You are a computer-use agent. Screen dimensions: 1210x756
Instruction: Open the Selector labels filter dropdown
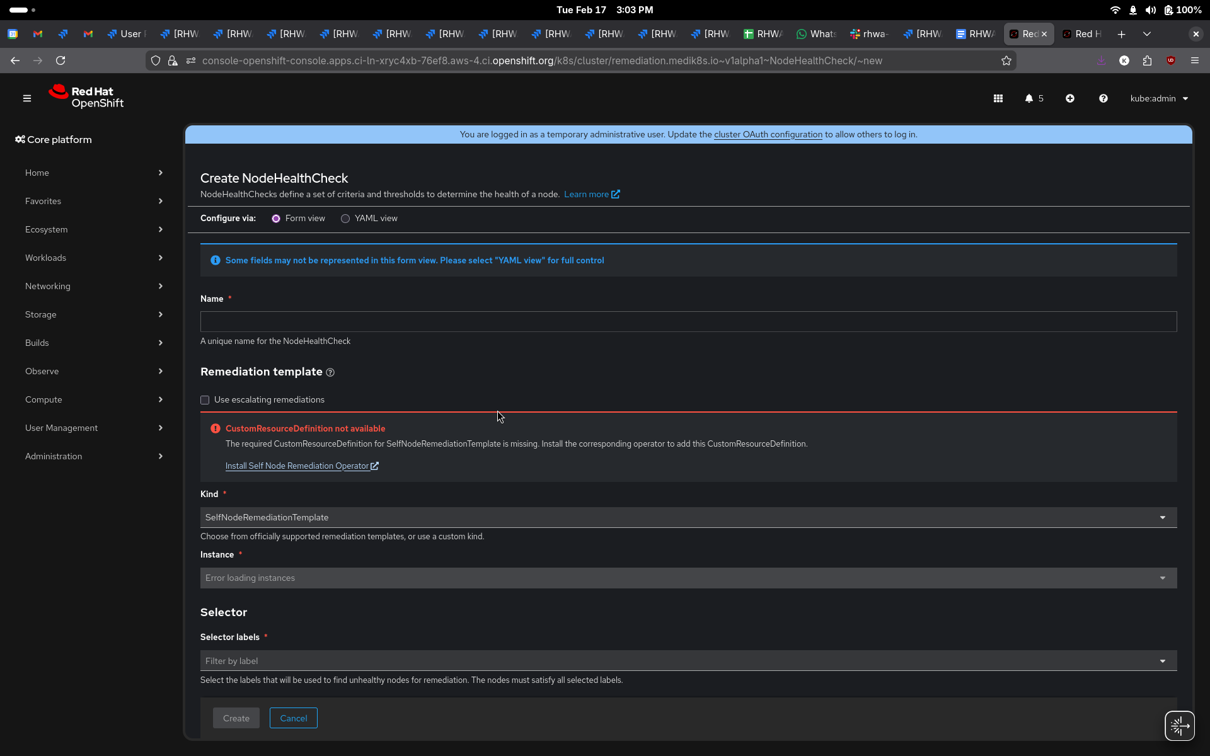click(x=688, y=661)
